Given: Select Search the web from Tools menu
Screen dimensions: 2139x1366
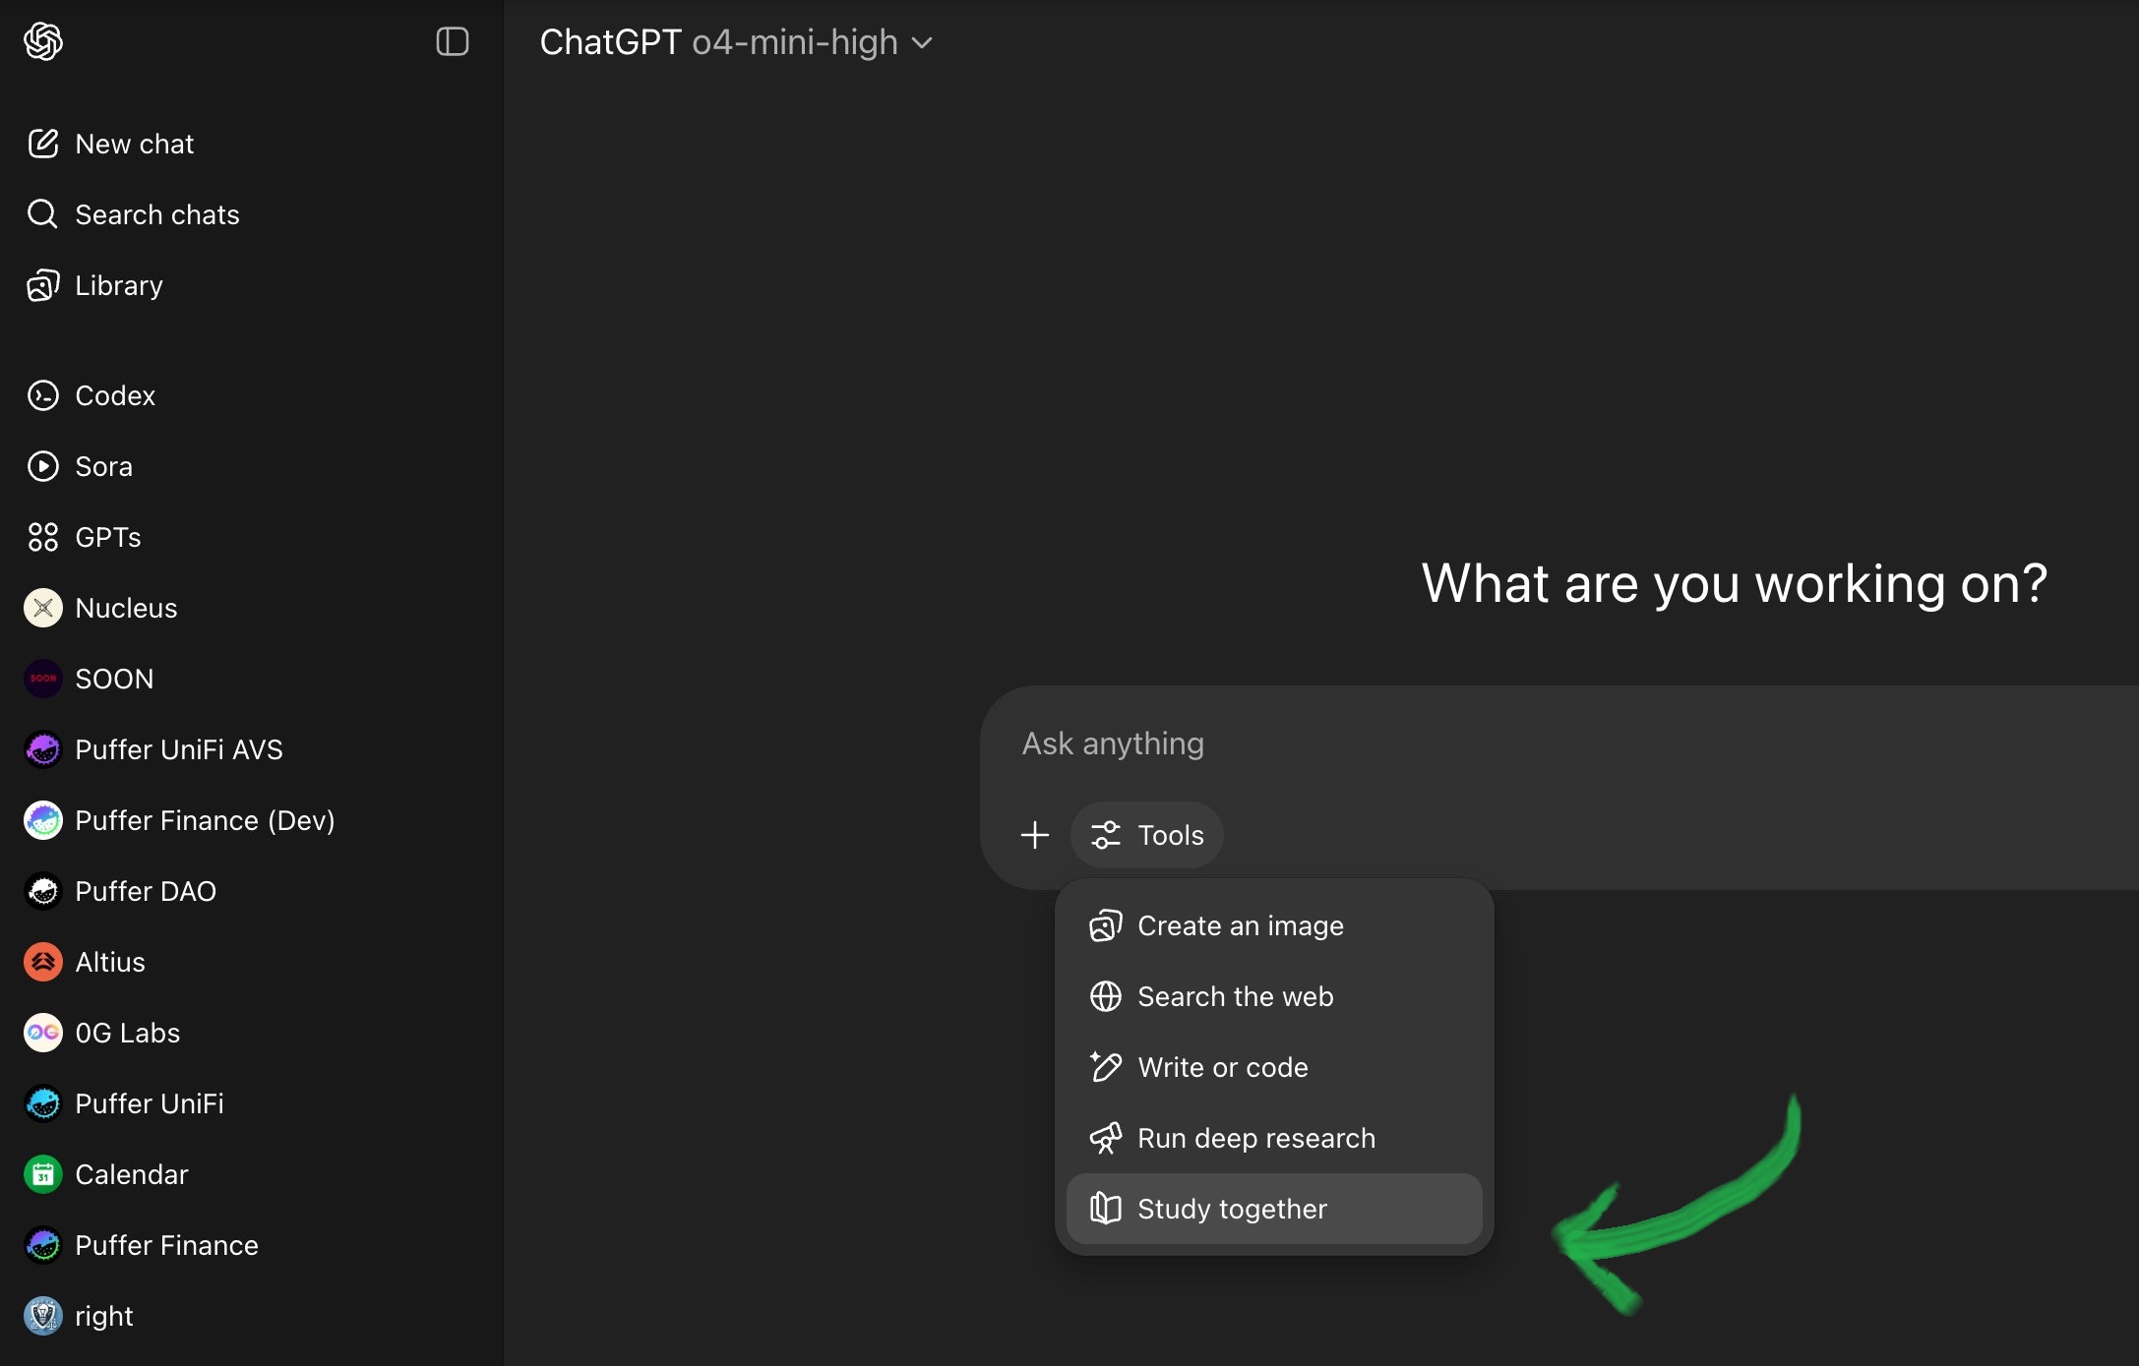Looking at the screenshot, I should (1274, 996).
